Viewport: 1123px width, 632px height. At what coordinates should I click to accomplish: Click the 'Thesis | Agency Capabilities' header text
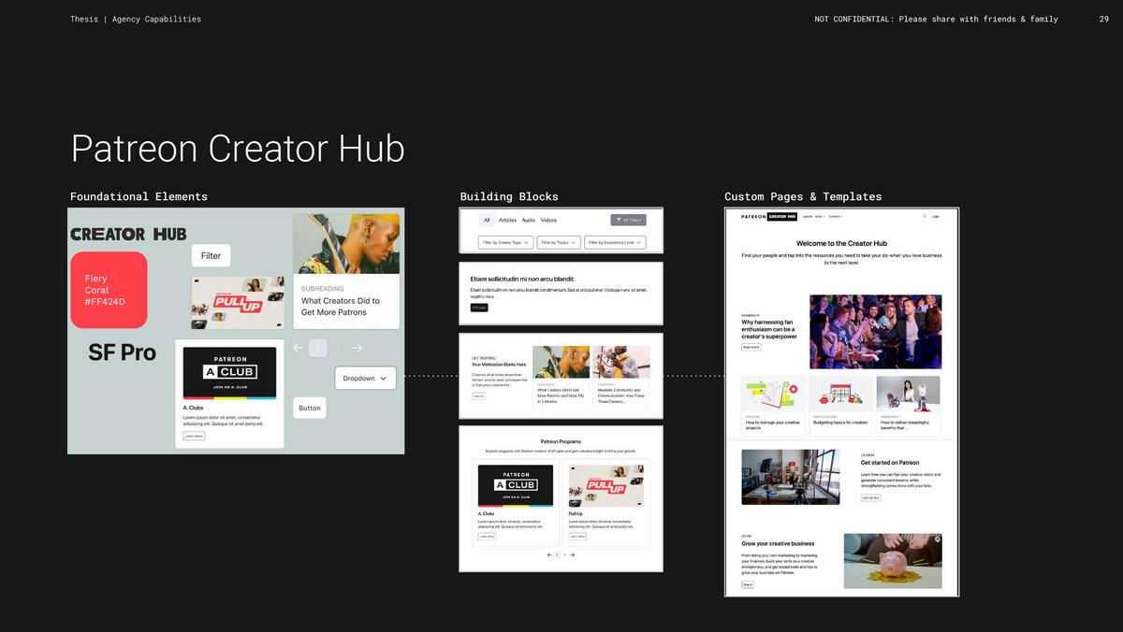click(136, 19)
